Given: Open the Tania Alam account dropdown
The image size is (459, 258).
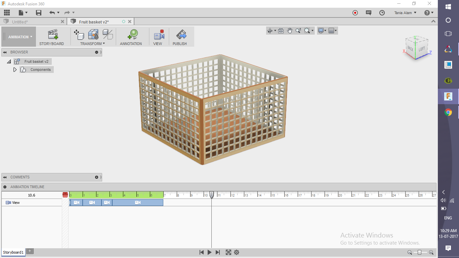Looking at the screenshot, I should point(405,13).
